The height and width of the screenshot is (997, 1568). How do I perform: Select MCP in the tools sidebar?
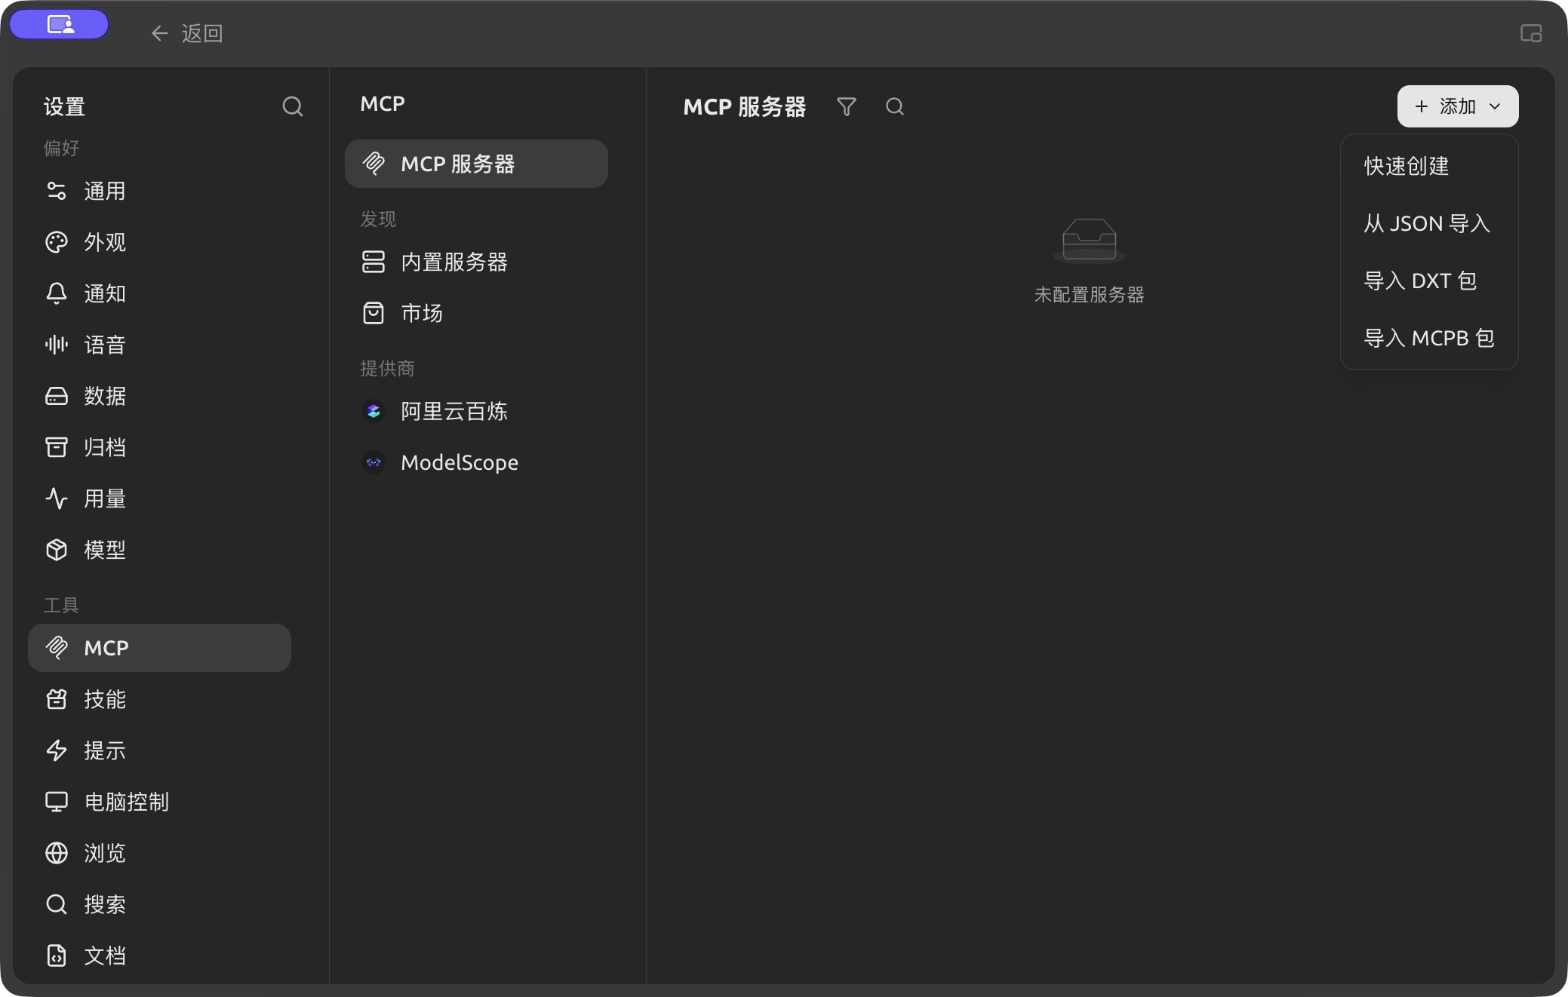coord(159,648)
